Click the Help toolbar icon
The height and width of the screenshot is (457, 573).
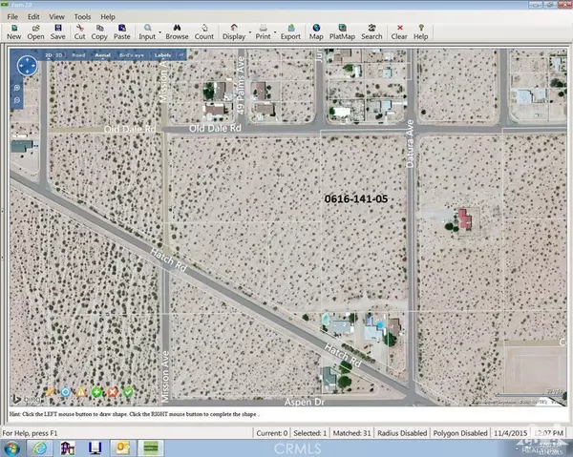click(x=420, y=32)
